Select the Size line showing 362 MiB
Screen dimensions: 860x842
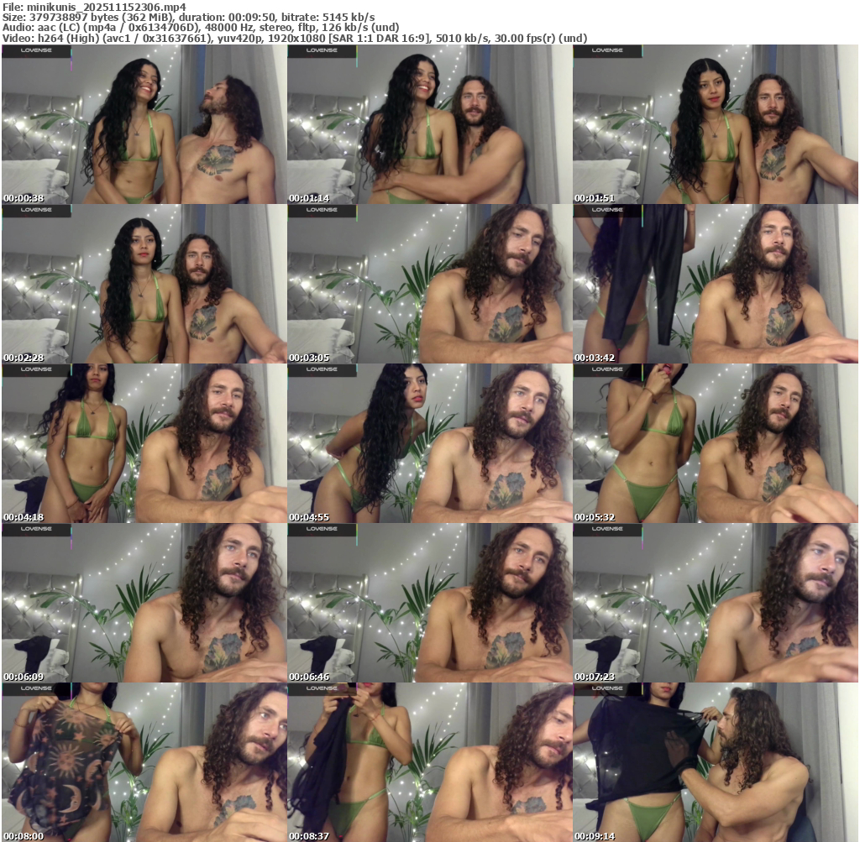(189, 18)
